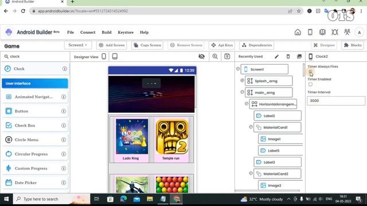Open the account avatar 'A' icon

point(360,33)
